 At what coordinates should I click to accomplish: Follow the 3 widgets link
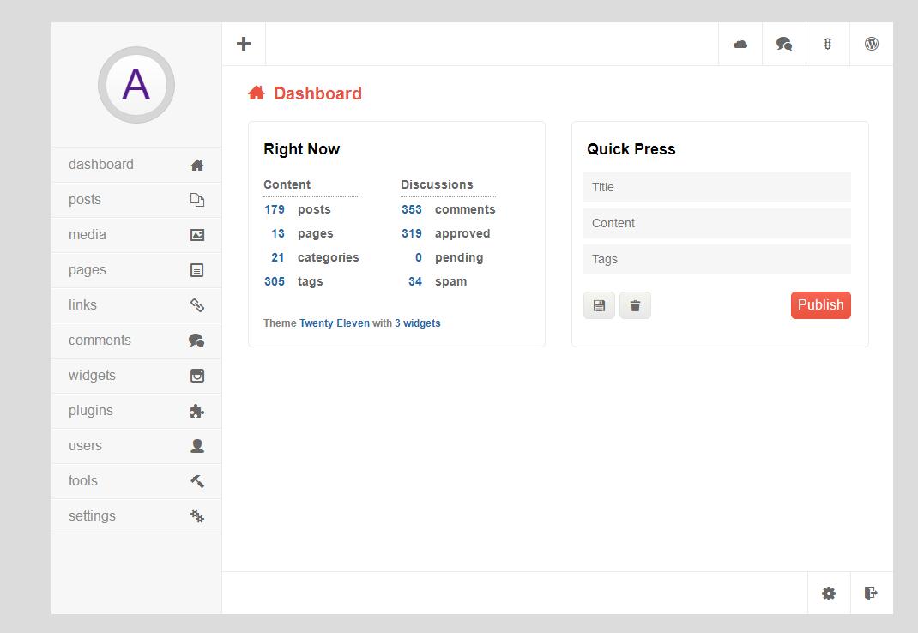tap(417, 323)
